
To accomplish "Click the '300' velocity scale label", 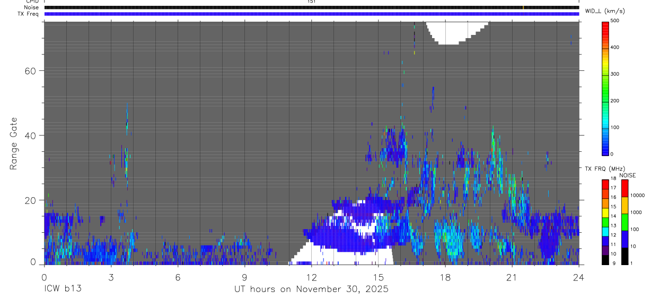I will click(615, 74).
